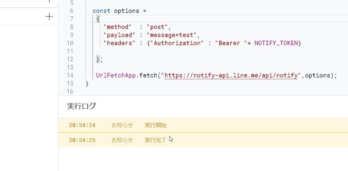The image size is (348, 171).
Task: Click the 実行ログ panel heading
Action: 82,106
